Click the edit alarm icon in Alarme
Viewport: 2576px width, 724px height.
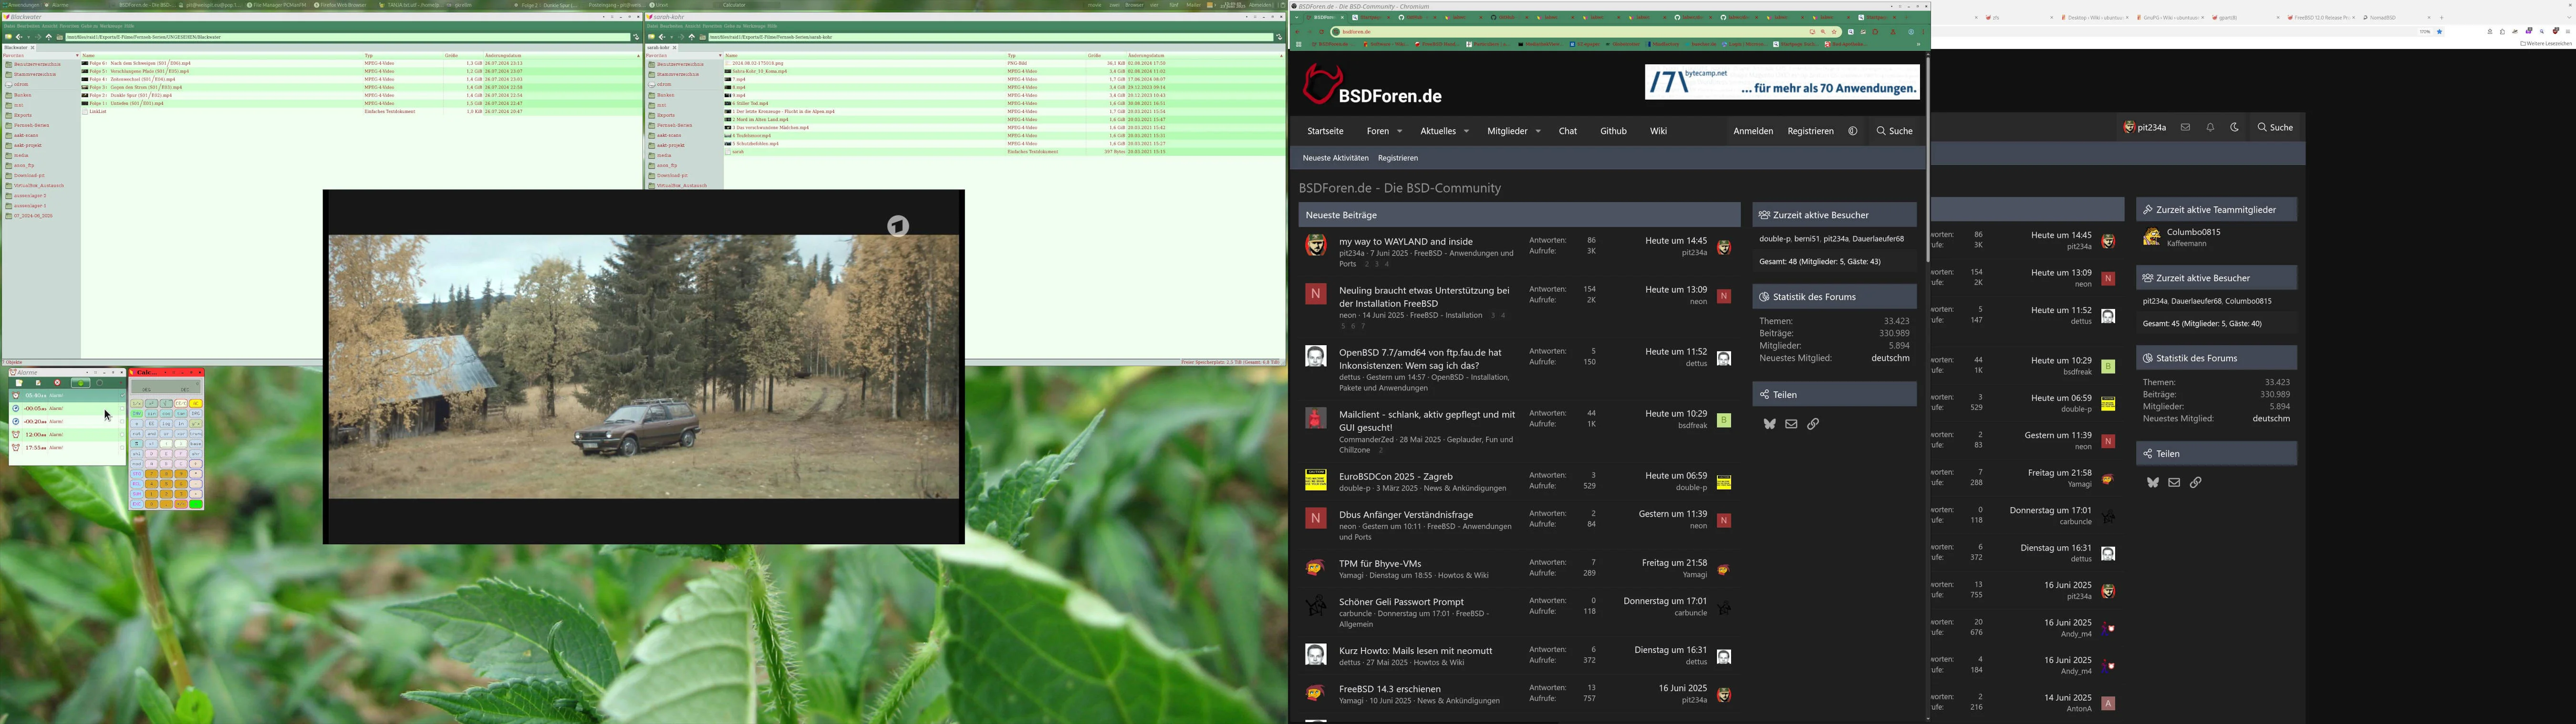[38, 384]
